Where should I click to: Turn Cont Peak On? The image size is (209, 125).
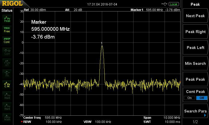point(189,98)
